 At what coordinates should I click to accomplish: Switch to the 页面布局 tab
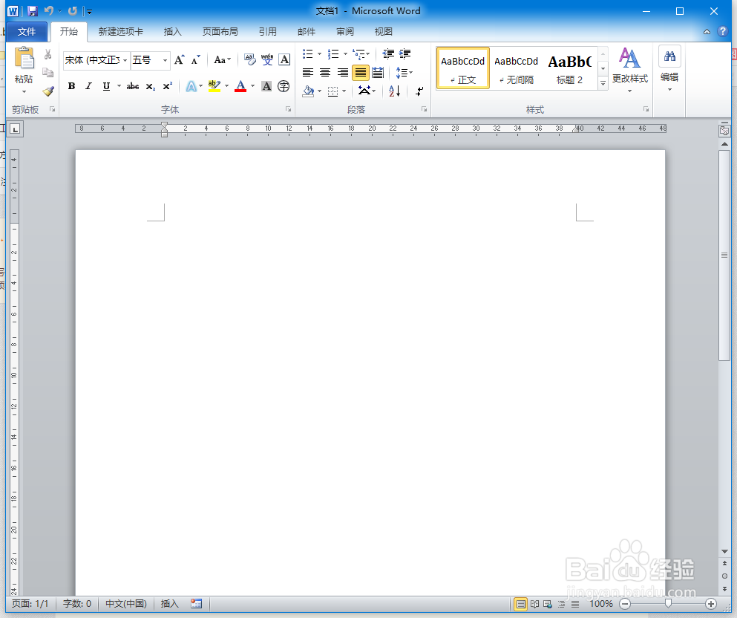tap(220, 31)
